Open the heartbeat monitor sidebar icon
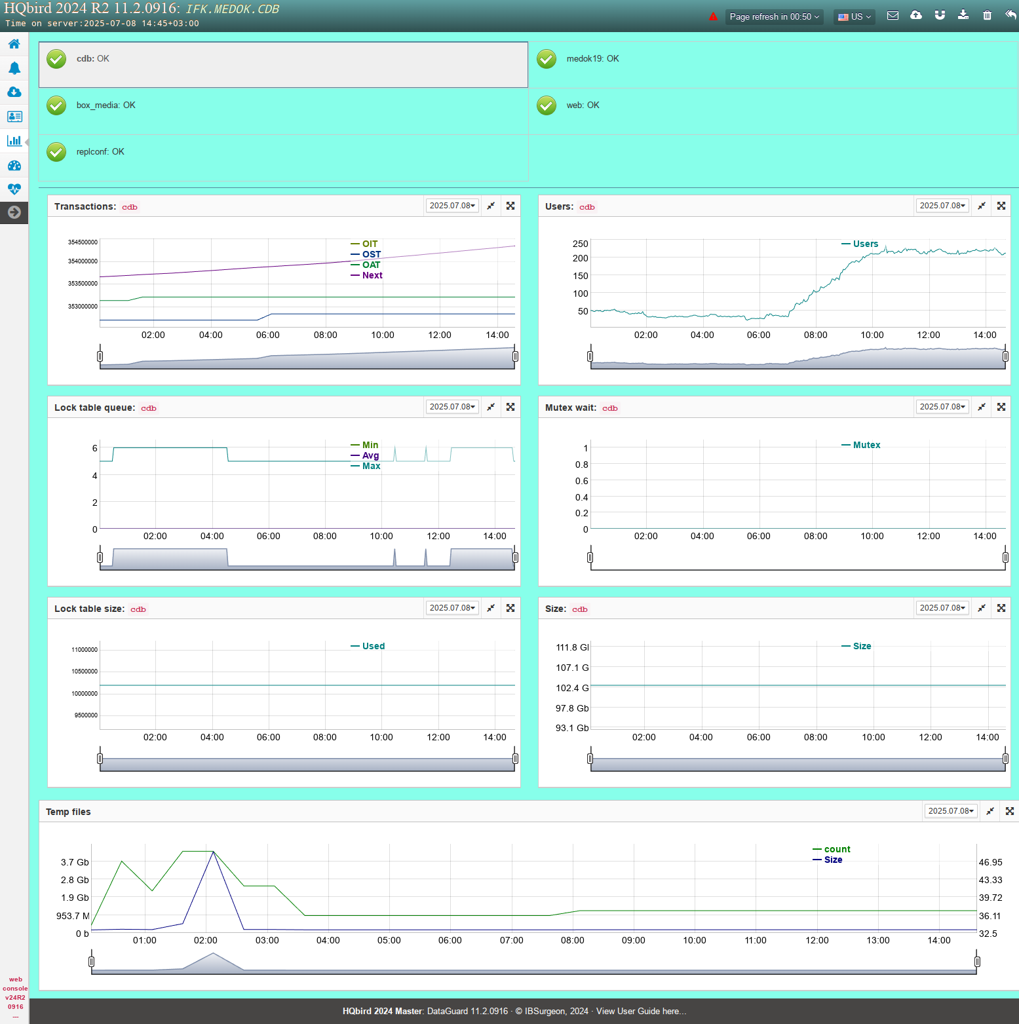The image size is (1019, 1024). [x=14, y=189]
